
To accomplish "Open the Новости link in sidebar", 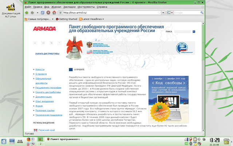I will [x=40, y=69].
